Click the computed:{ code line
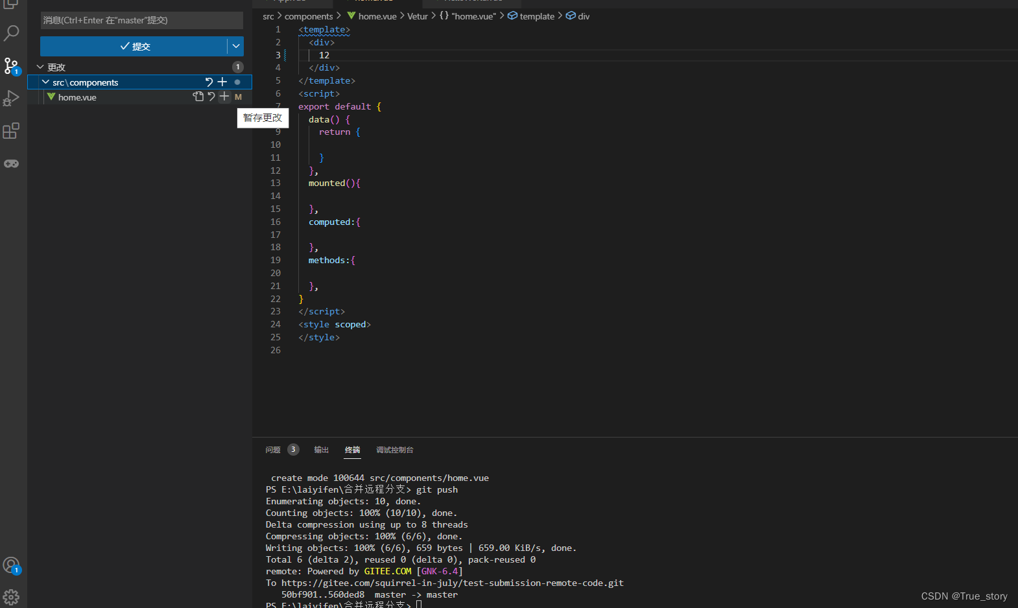This screenshot has width=1018, height=608. click(x=335, y=222)
